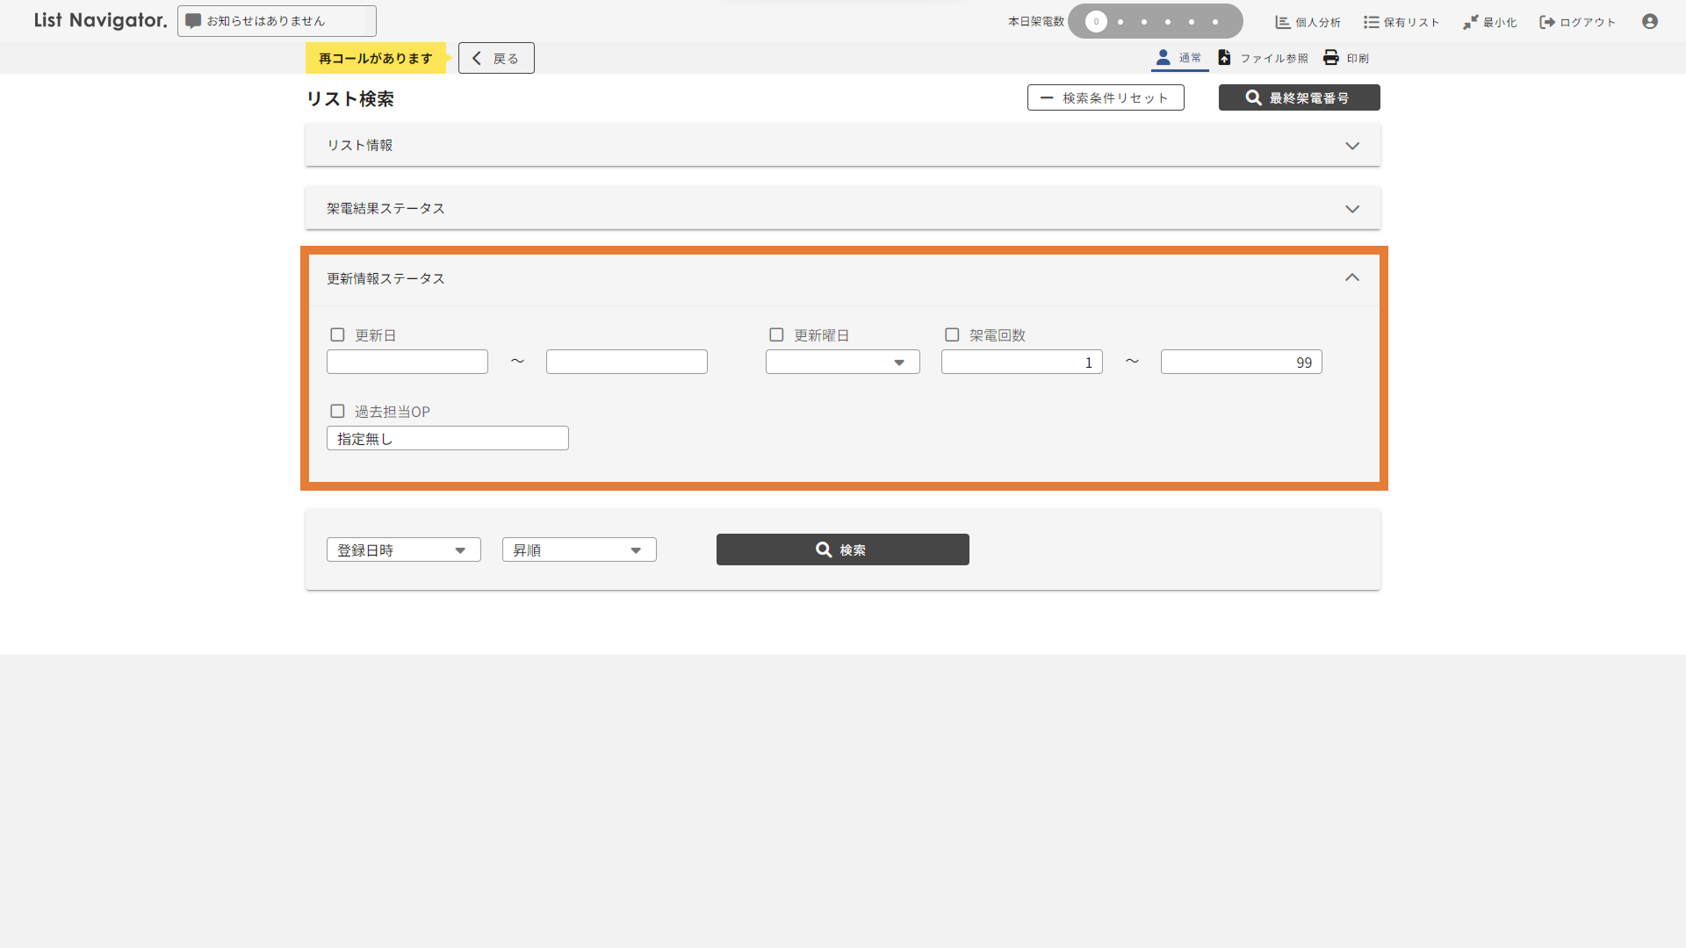1686x948 pixels.
Task: Click the 印刷 printer icon
Action: pyautogui.click(x=1331, y=57)
